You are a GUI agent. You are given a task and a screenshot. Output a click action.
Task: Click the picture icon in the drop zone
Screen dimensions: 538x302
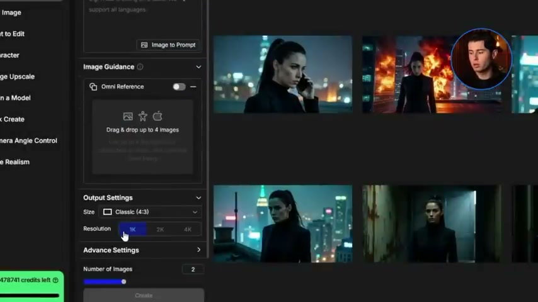click(128, 116)
